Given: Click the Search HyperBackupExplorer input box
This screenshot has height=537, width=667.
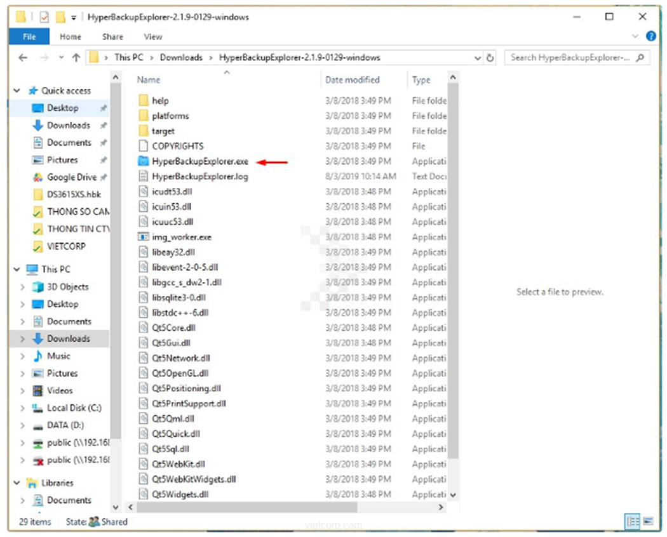Looking at the screenshot, I should [x=570, y=58].
